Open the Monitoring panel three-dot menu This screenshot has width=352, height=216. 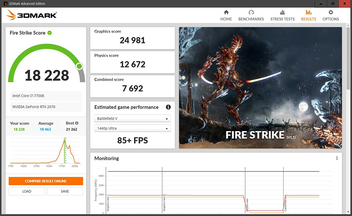coord(337,158)
